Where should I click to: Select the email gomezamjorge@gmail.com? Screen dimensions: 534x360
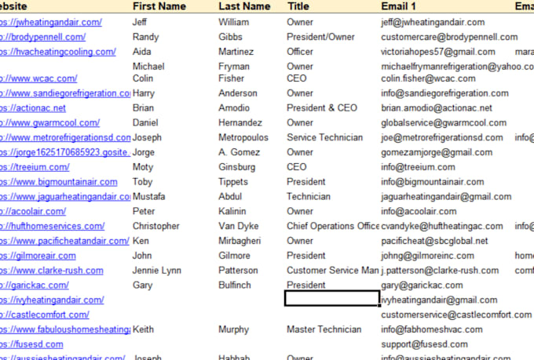[x=437, y=152]
